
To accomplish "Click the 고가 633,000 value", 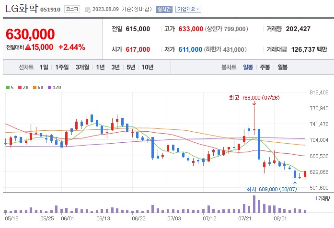I will 191,29.
